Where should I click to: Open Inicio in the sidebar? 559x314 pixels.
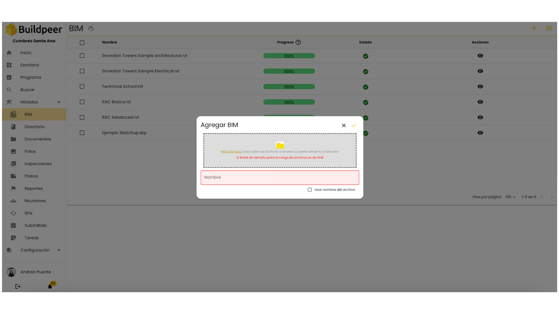click(x=34, y=53)
